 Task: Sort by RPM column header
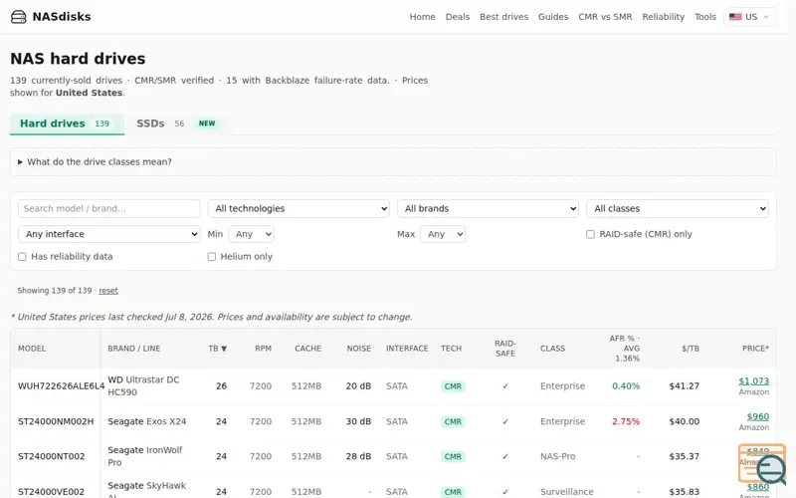coord(263,349)
